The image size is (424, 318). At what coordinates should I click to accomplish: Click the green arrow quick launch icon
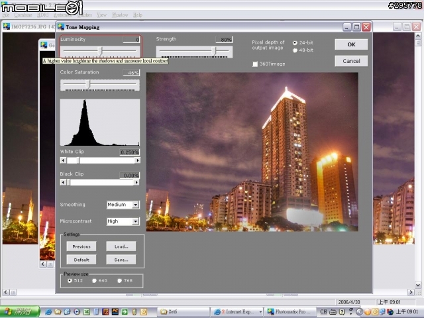(125, 312)
